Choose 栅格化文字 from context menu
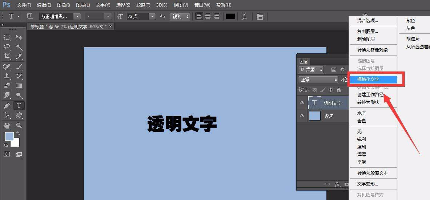 (374, 79)
